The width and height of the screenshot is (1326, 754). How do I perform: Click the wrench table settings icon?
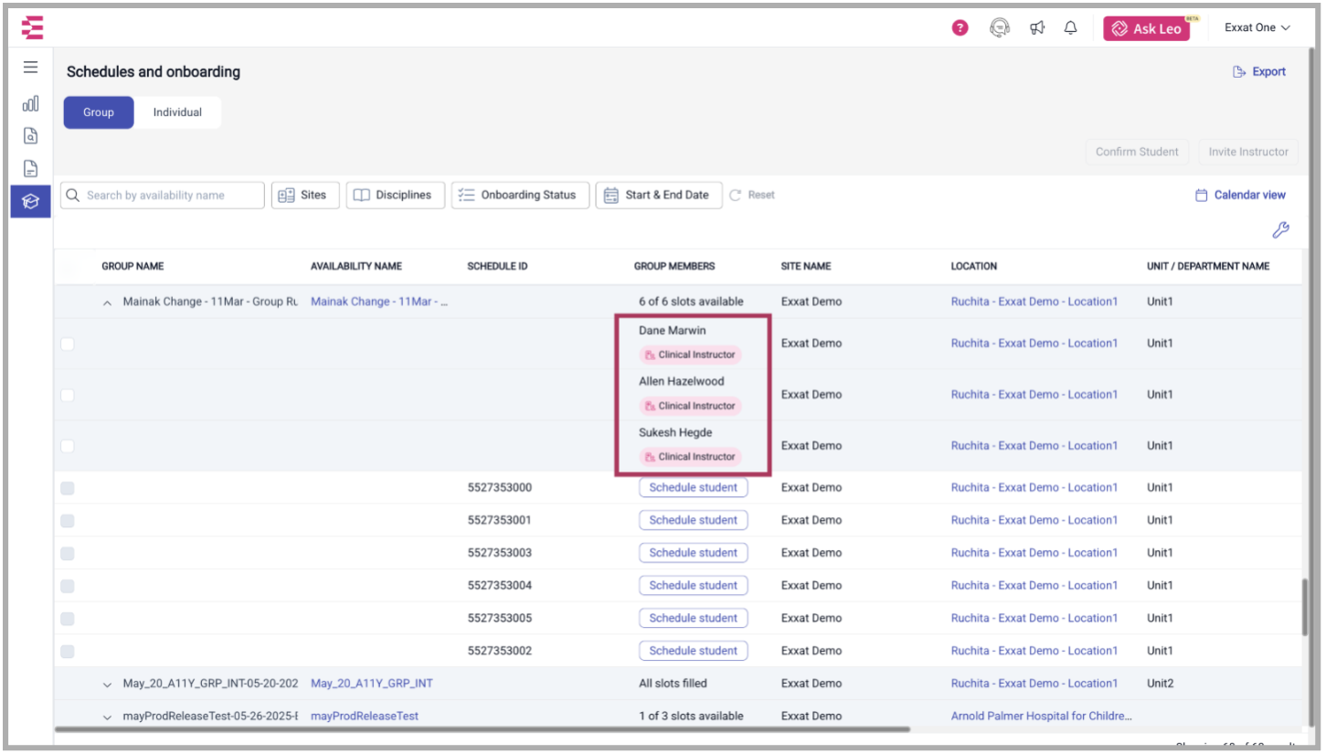(x=1280, y=230)
